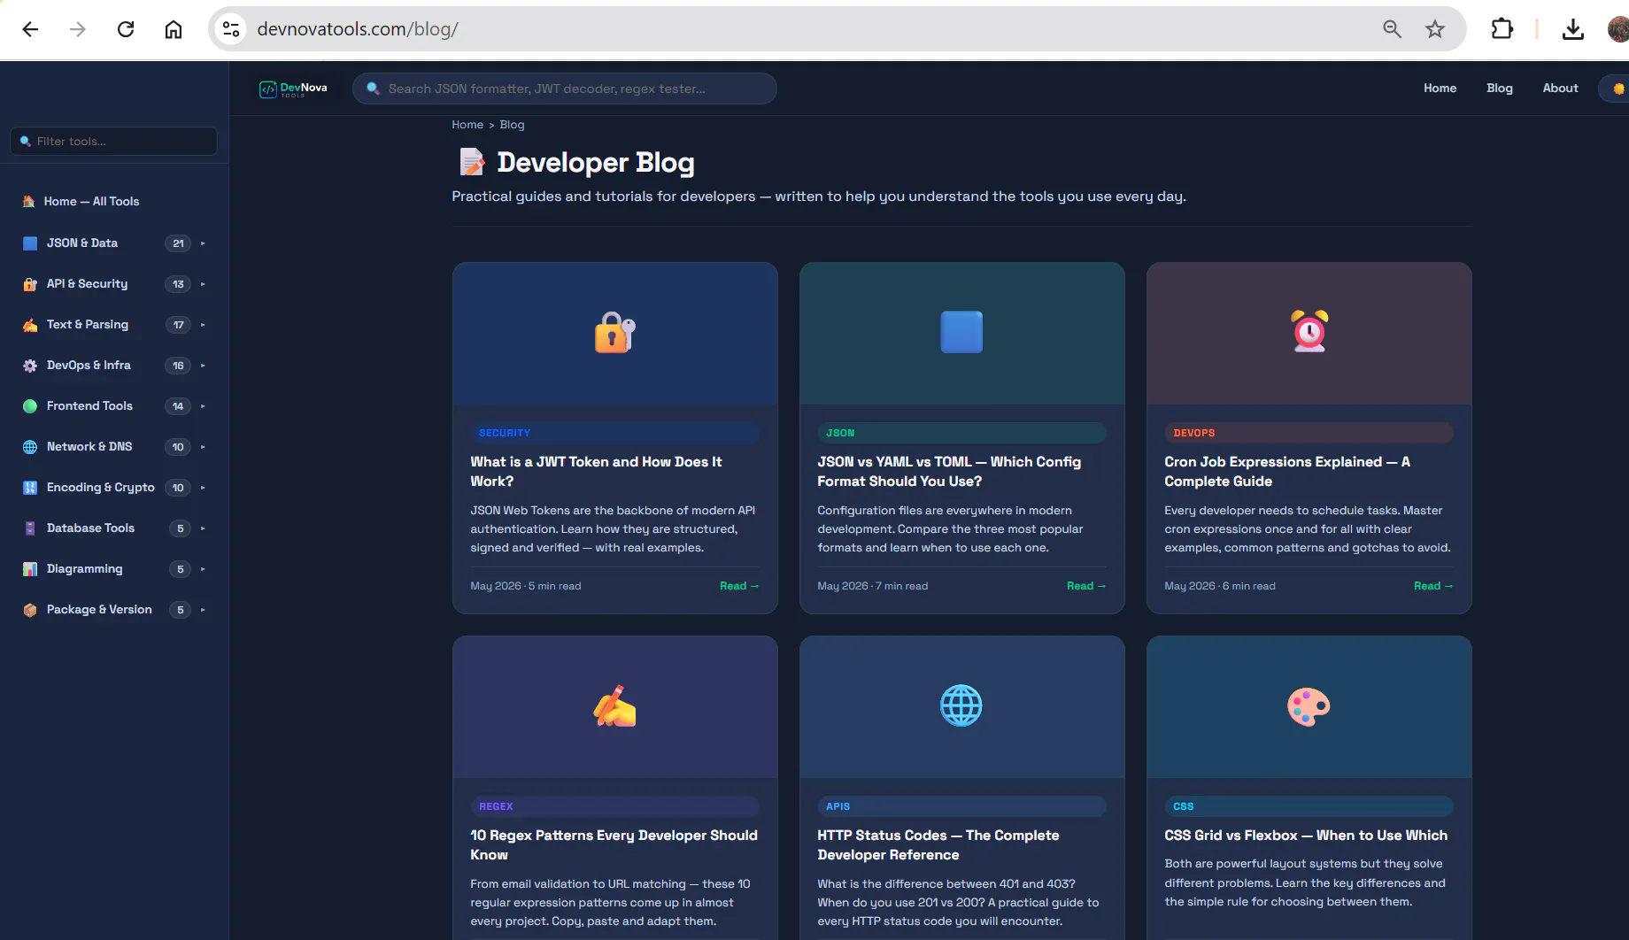Screen dimensions: 1629x940
Task: Expand API & Security category arrow
Action: pos(203,284)
